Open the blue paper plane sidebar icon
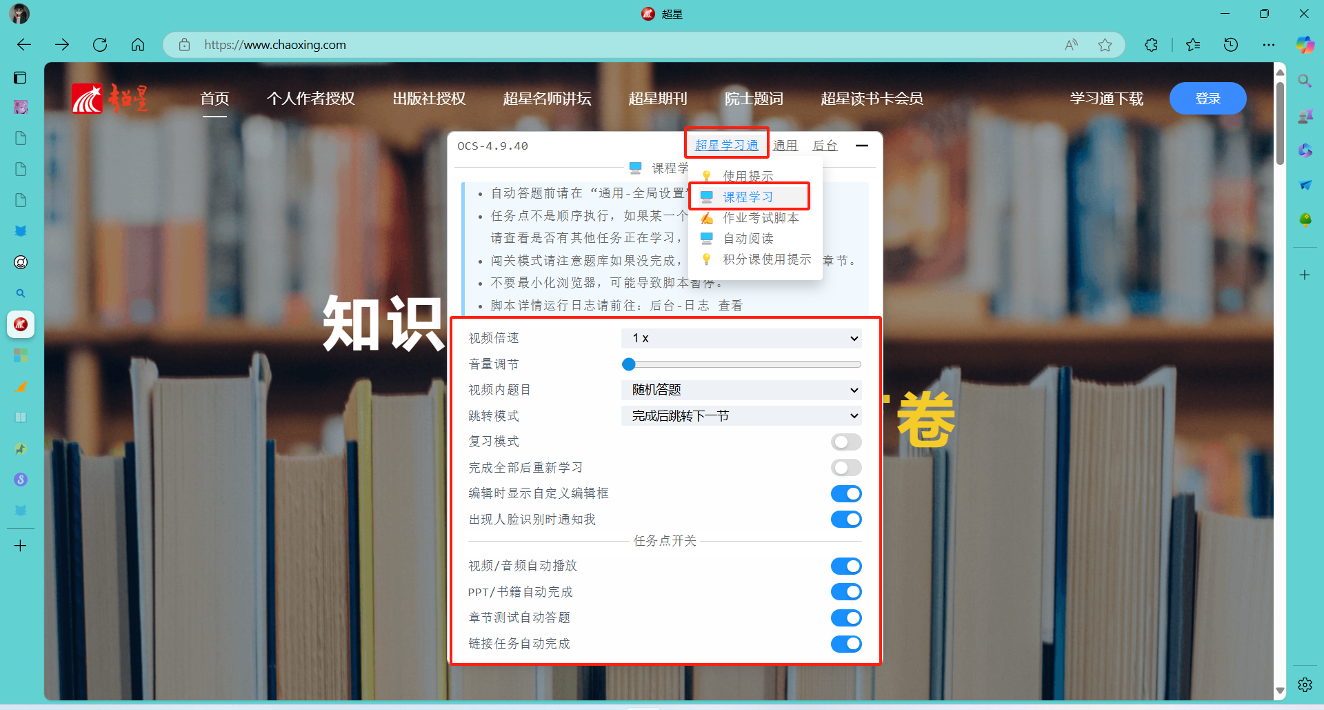This screenshot has width=1324, height=710. pyautogui.click(x=1305, y=185)
